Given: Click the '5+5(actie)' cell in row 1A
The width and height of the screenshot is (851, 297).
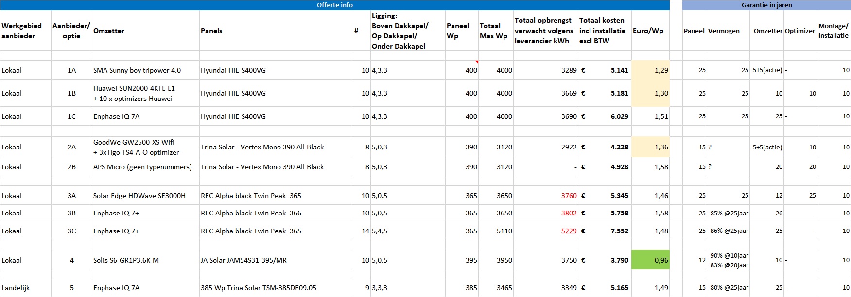Looking at the screenshot, I should (x=766, y=70).
